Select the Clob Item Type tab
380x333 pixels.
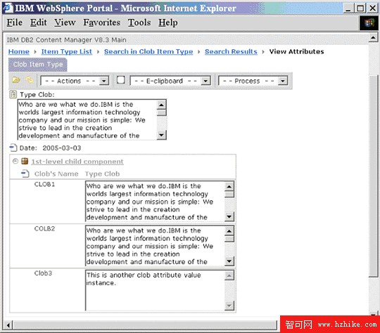(x=38, y=65)
